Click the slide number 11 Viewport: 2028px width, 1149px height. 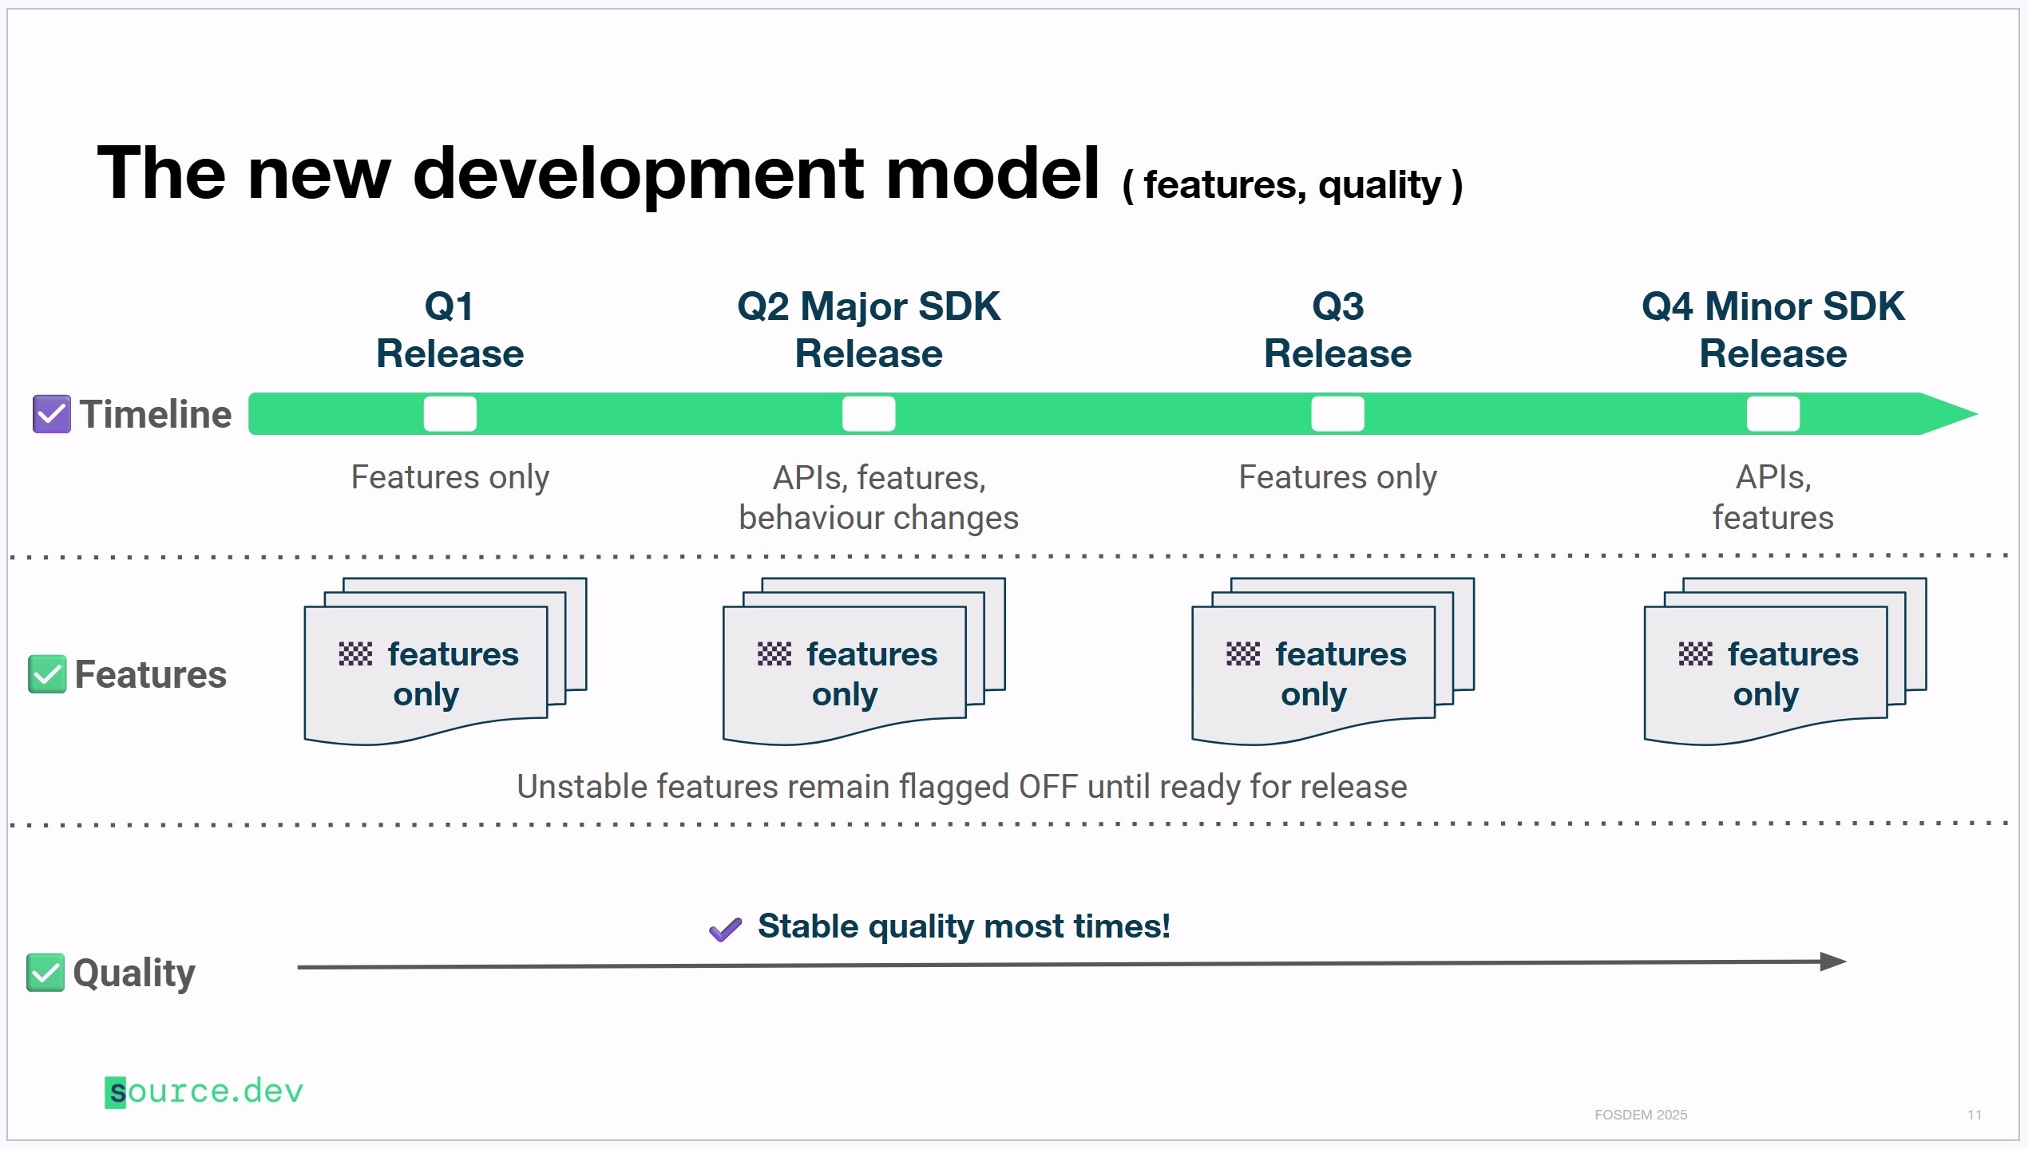[x=1975, y=1115]
